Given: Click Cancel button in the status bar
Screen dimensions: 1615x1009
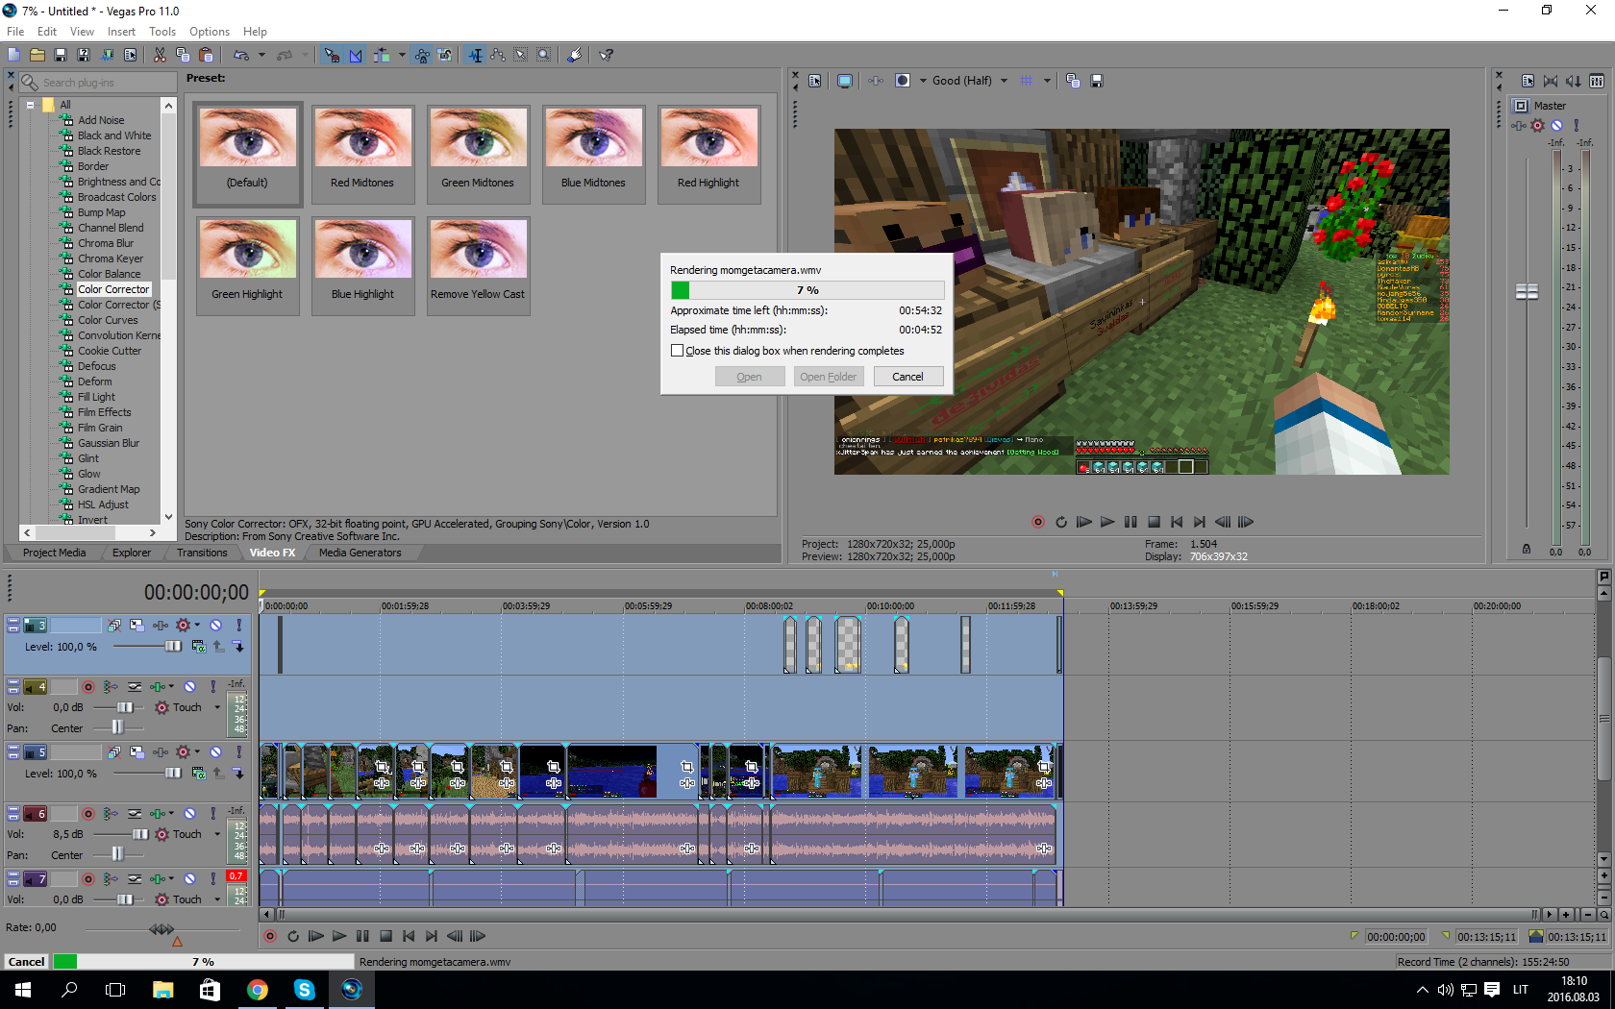Looking at the screenshot, I should pos(26,962).
